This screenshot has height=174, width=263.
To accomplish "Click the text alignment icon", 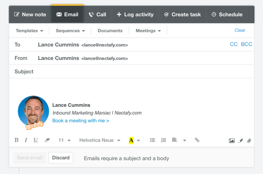I will [174, 140].
